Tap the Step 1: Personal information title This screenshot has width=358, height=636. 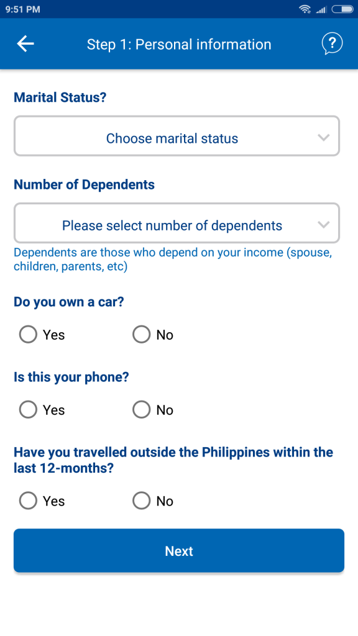[179, 44]
